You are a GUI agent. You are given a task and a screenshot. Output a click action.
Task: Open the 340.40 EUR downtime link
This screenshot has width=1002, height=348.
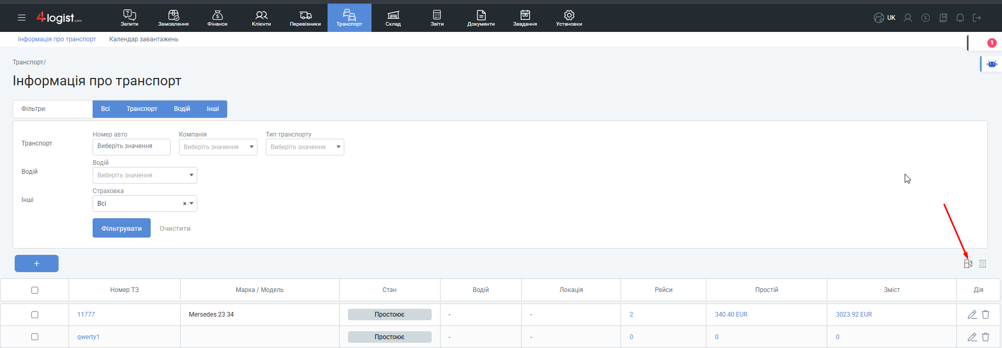tap(731, 315)
